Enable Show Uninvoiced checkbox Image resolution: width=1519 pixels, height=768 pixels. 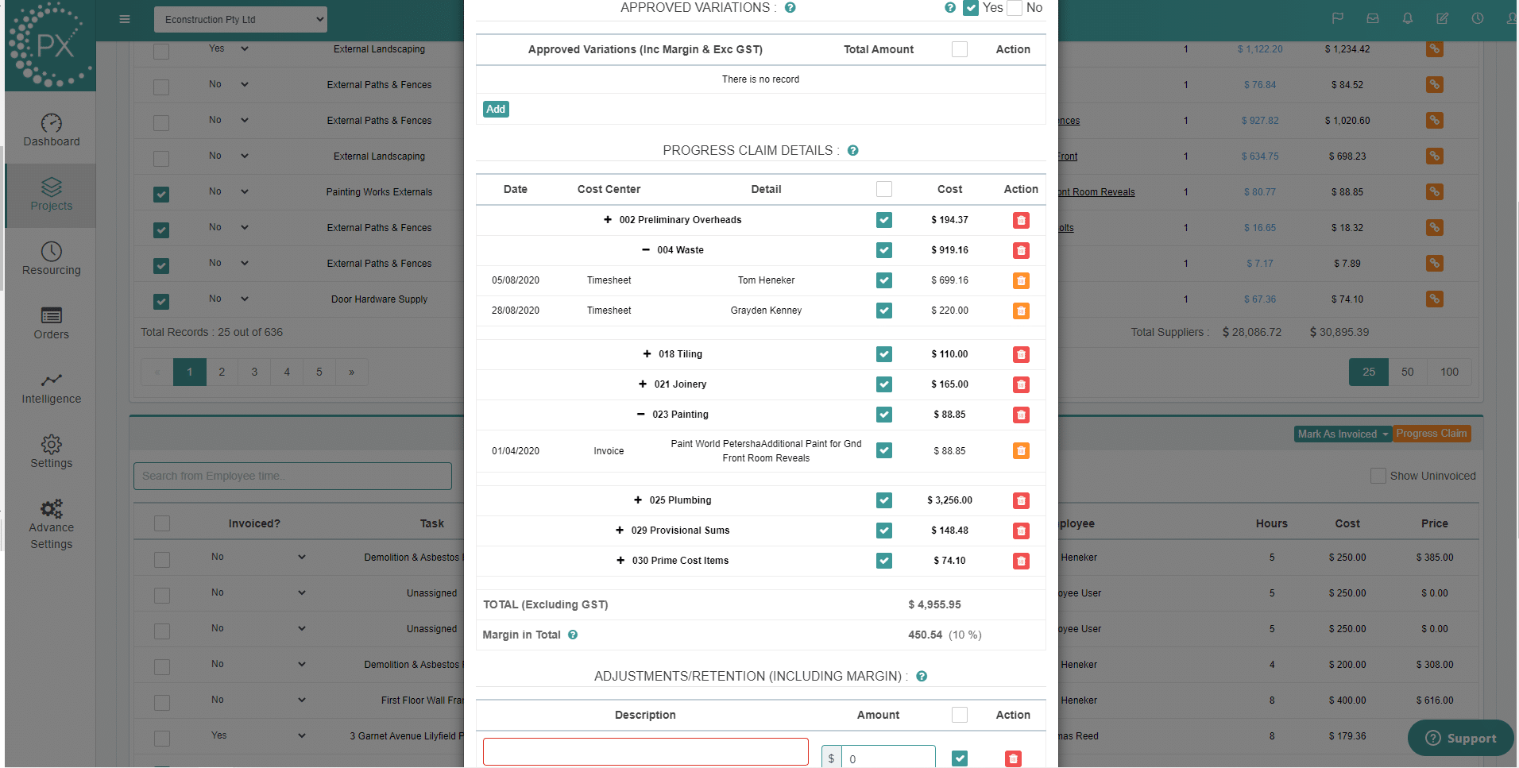[1378, 476]
